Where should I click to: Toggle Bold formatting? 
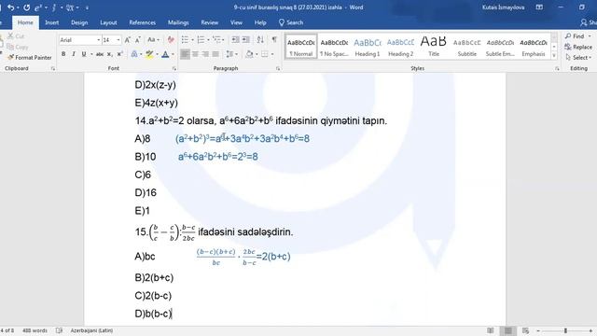click(x=63, y=54)
